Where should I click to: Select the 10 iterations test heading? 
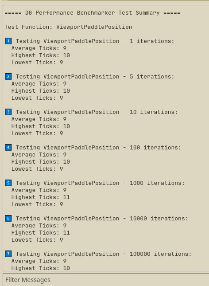[x=97, y=112]
